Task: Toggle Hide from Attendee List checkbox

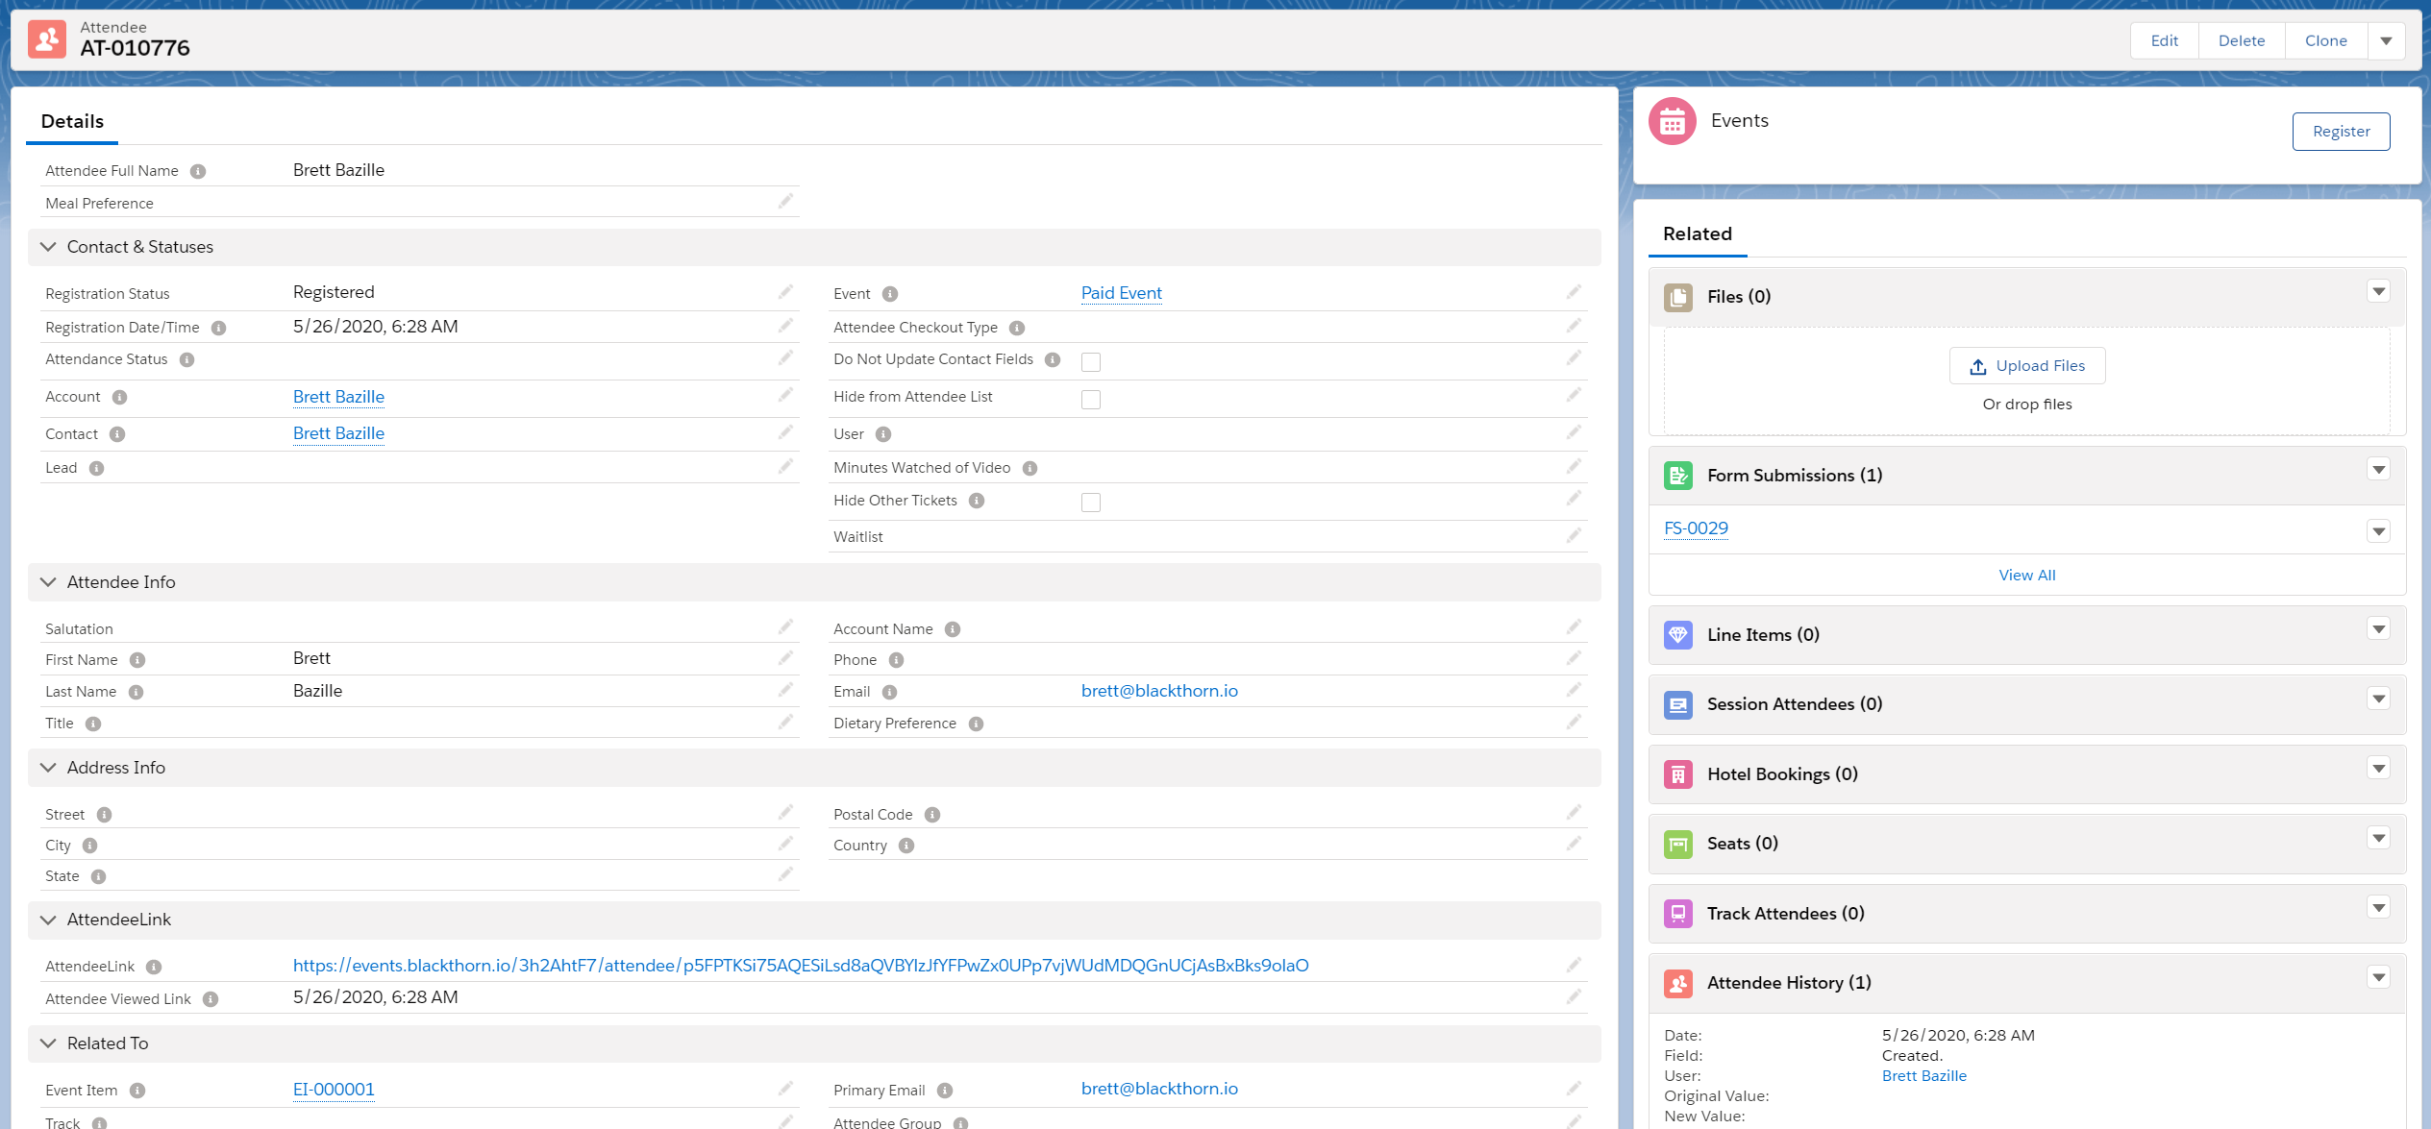Action: (1090, 400)
